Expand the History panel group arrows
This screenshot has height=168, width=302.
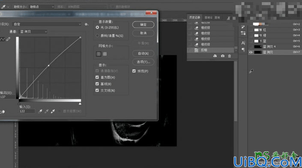tap(228, 18)
